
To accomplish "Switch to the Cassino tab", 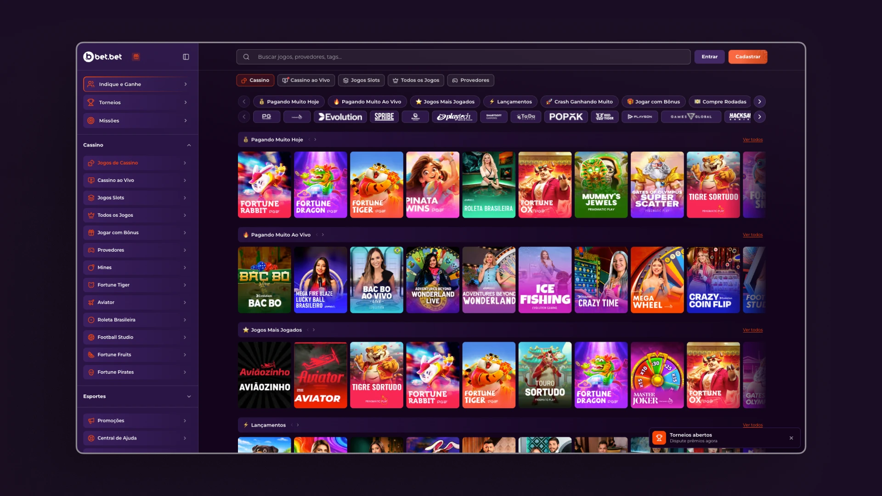I will pos(255,80).
